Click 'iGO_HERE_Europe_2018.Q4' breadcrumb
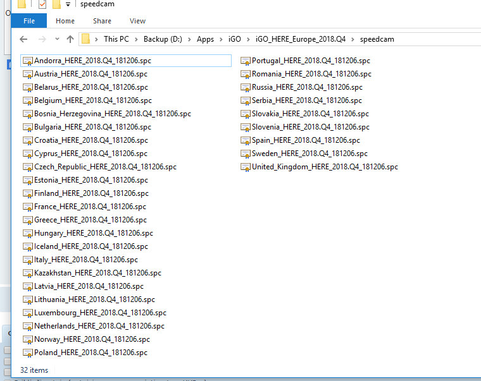481x381 pixels. click(301, 39)
